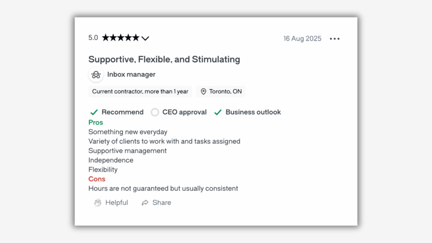Image resolution: width=432 pixels, height=243 pixels.
Task: Click the clapping hands icon on Helpful
Action: [x=97, y=202]
